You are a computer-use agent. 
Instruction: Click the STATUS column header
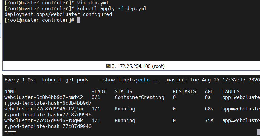tap(123, 92)
